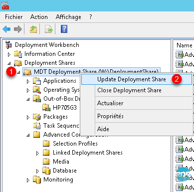Viewport: 194px width, 192px height.
Task: Click the Monitoring node icon
Action: pyautogui.click(x=37, y=180)
